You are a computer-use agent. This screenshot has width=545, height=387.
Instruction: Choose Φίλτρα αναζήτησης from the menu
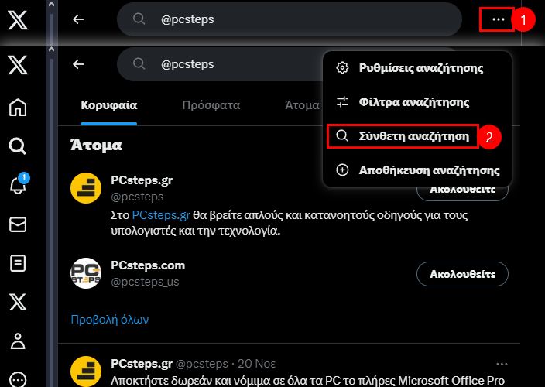pyautogui.click(x=417, y=102)
